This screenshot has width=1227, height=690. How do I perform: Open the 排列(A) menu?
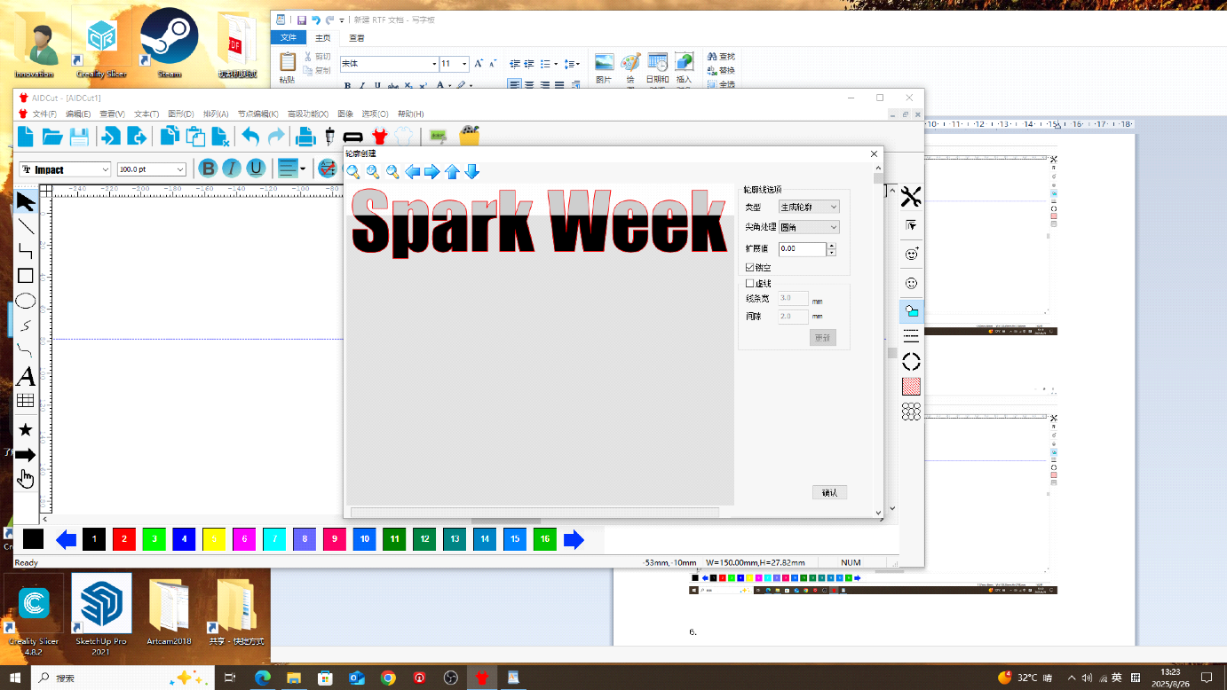(x=216, y=114)
